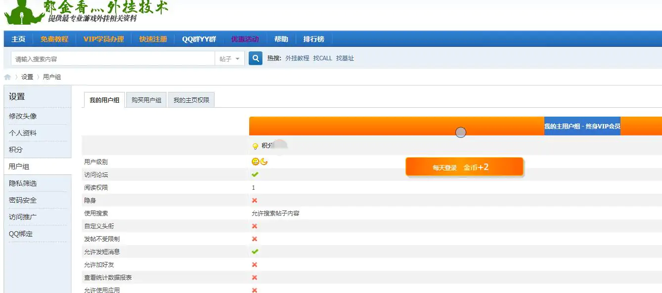Open 排行榜 in the navigation bar
662x293 pixels.
(314, 39)
